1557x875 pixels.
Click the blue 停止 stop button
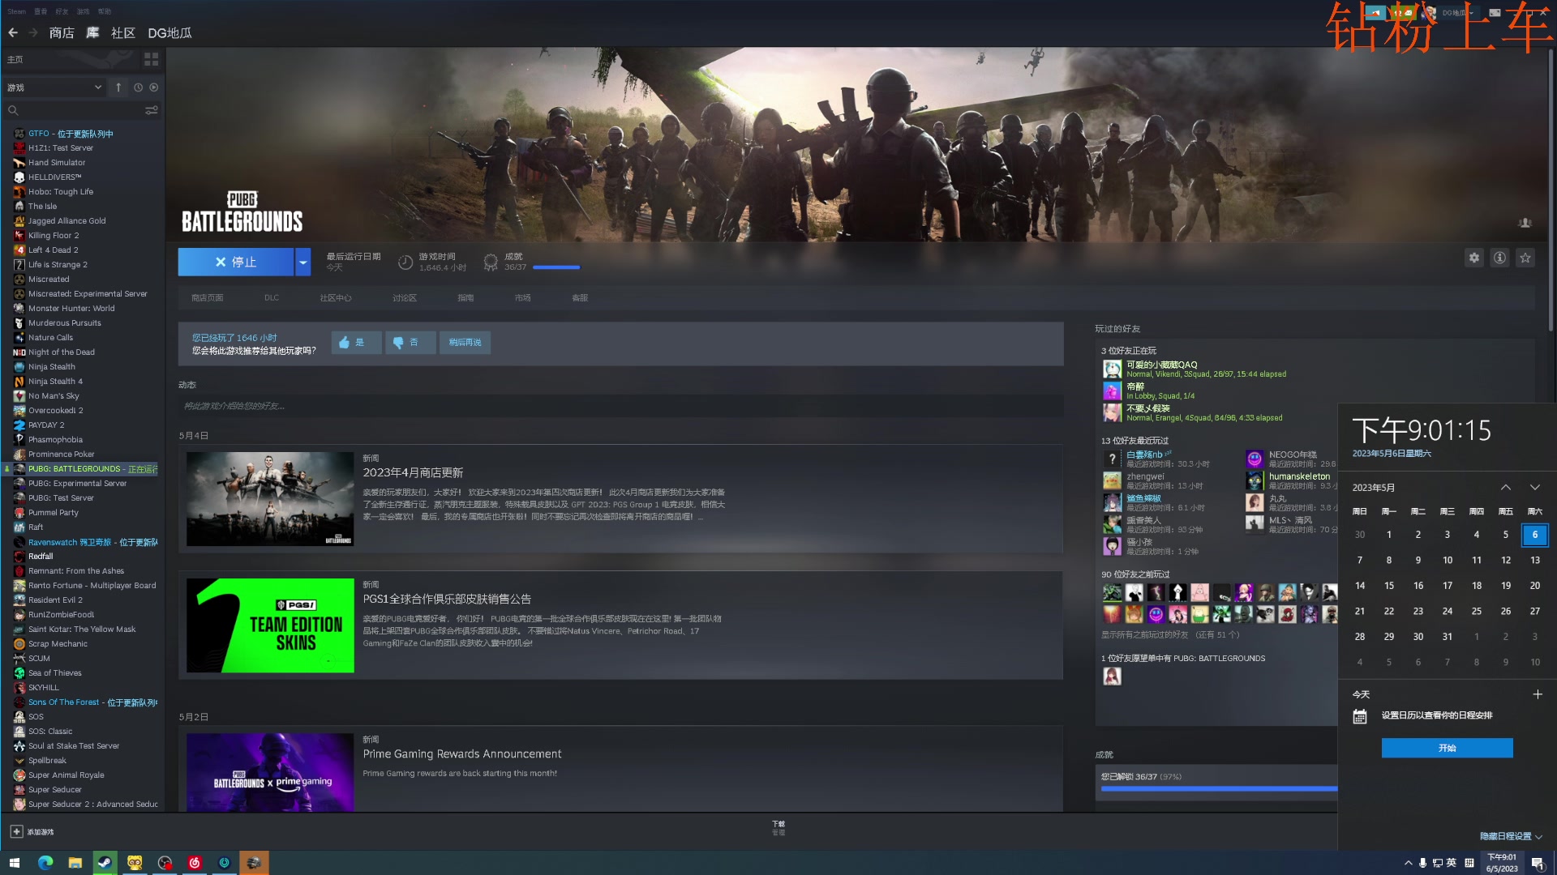point(236,262)
